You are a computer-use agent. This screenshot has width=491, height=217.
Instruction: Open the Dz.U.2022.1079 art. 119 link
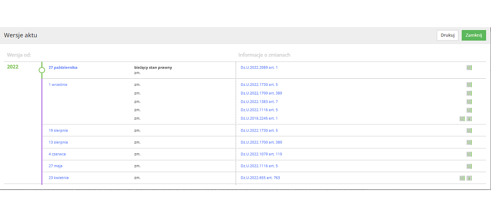261,154
